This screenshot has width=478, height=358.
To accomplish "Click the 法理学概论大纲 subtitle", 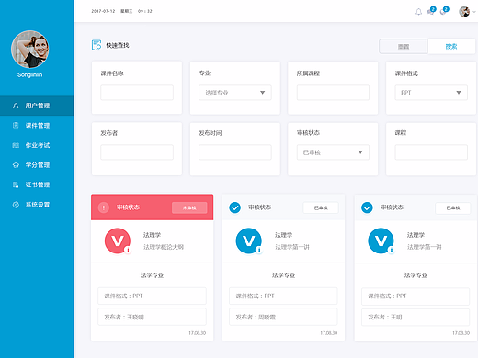I will coord(164,247).
